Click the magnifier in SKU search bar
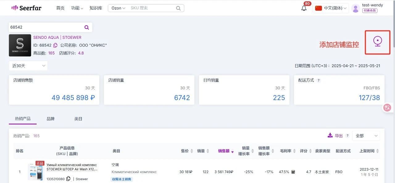The height and width of the screenshot is (183, 395). click(x=178, y=8)
